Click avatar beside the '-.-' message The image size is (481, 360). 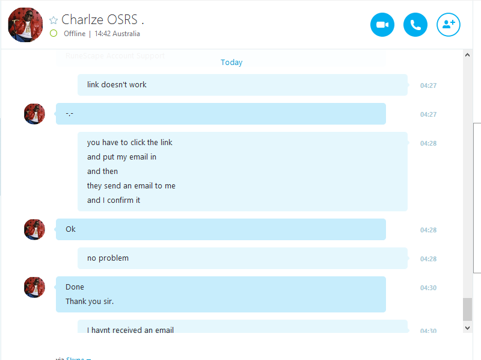tap(34, 114)
